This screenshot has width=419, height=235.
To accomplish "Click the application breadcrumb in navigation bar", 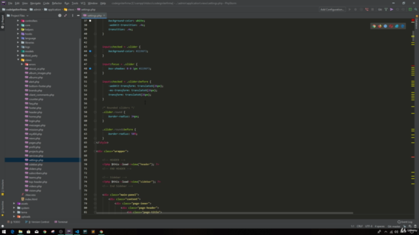I will (x=52, y=9).
